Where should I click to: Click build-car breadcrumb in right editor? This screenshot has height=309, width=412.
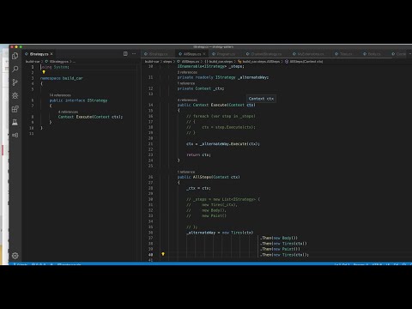tap(152, 61)
